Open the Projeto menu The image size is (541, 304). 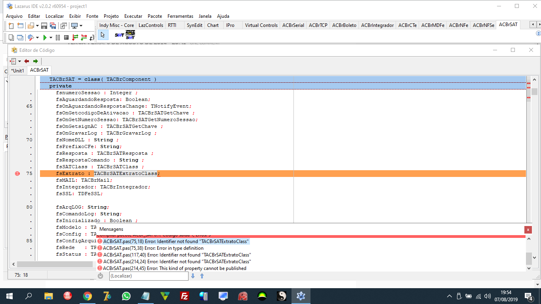111,16
